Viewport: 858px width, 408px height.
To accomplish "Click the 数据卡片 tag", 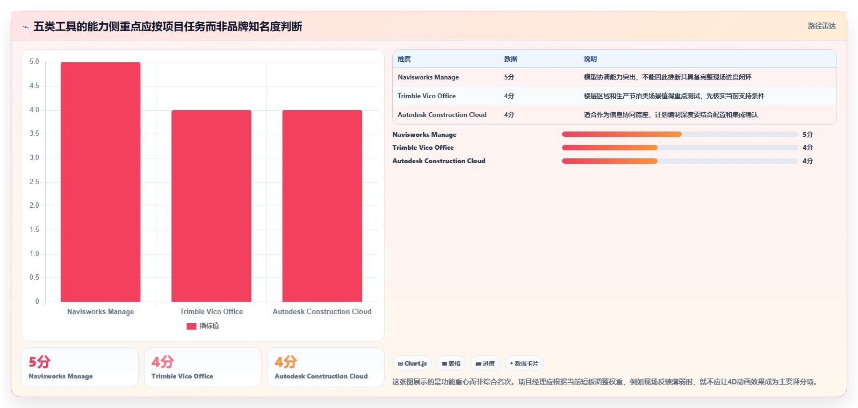I will [524, 363].
